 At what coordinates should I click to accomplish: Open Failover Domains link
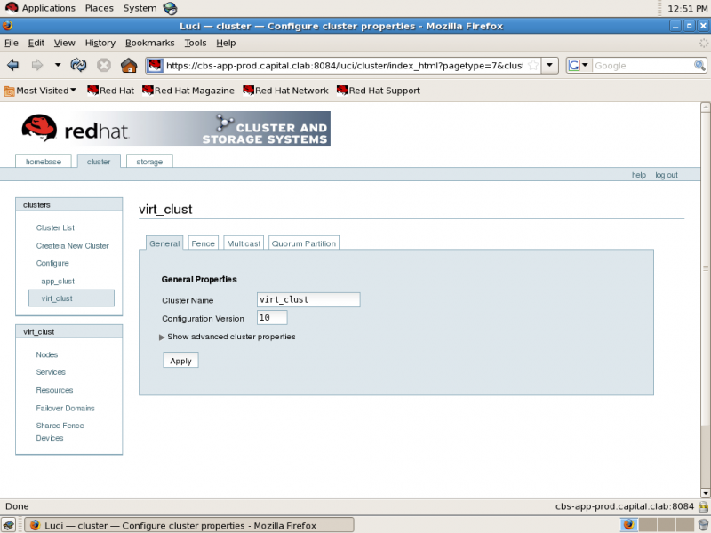click(x=65, y=409)
